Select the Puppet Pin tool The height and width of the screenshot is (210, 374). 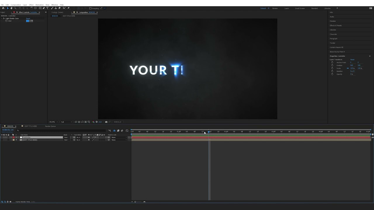[x=69, y=8]
